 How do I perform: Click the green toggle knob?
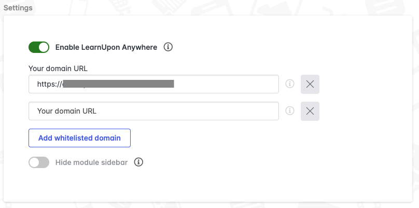coord(44,47)
